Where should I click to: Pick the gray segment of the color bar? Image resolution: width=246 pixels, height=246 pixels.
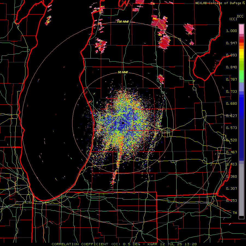coord(241,190)
